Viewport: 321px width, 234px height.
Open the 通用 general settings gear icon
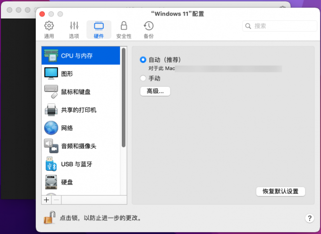pos(49,25)
